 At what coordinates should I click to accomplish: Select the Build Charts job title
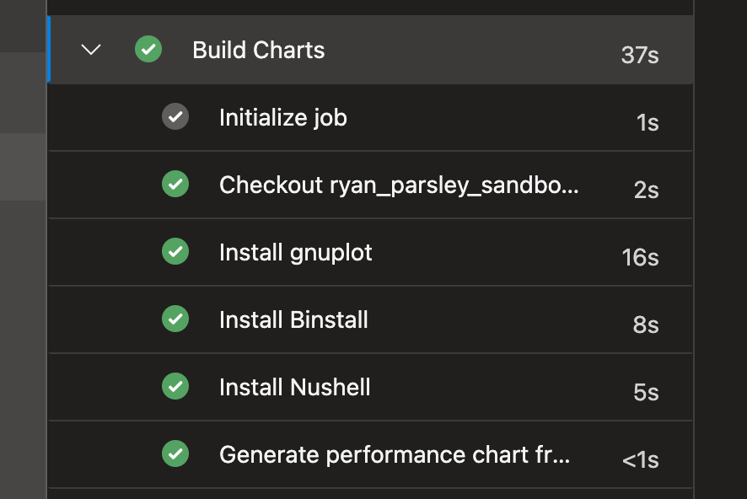coord(258,50)
